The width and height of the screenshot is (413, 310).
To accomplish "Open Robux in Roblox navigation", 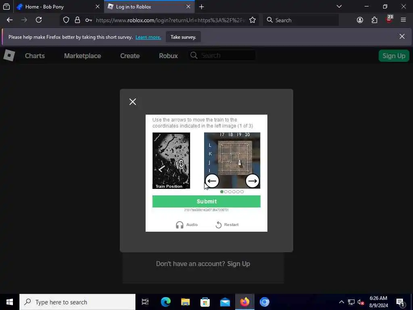I will pyautogui.click(x=168, y=56).
